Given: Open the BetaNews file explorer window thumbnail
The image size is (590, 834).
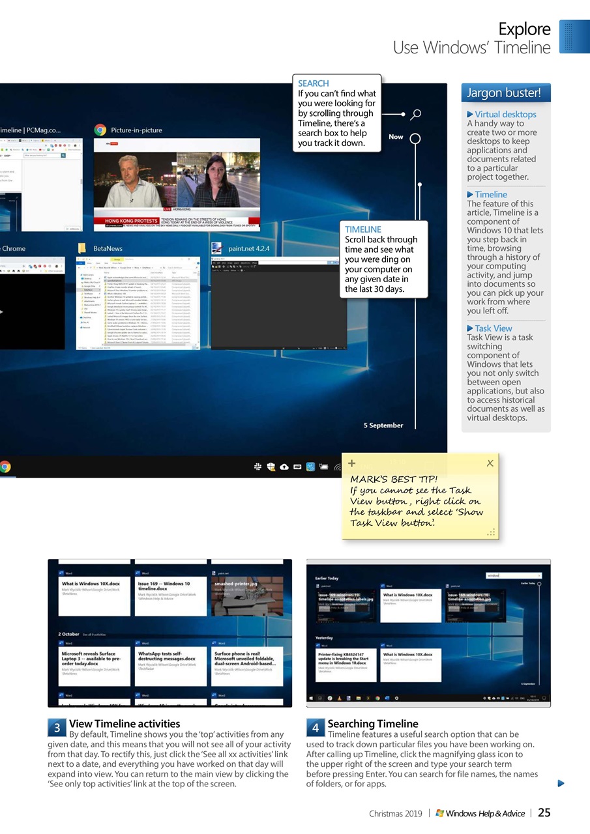Looking at the screenshot, I should 138,304.
